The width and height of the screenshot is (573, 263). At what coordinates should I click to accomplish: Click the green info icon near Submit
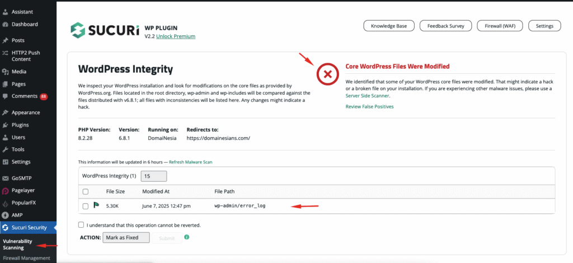(x=187, y=237)
